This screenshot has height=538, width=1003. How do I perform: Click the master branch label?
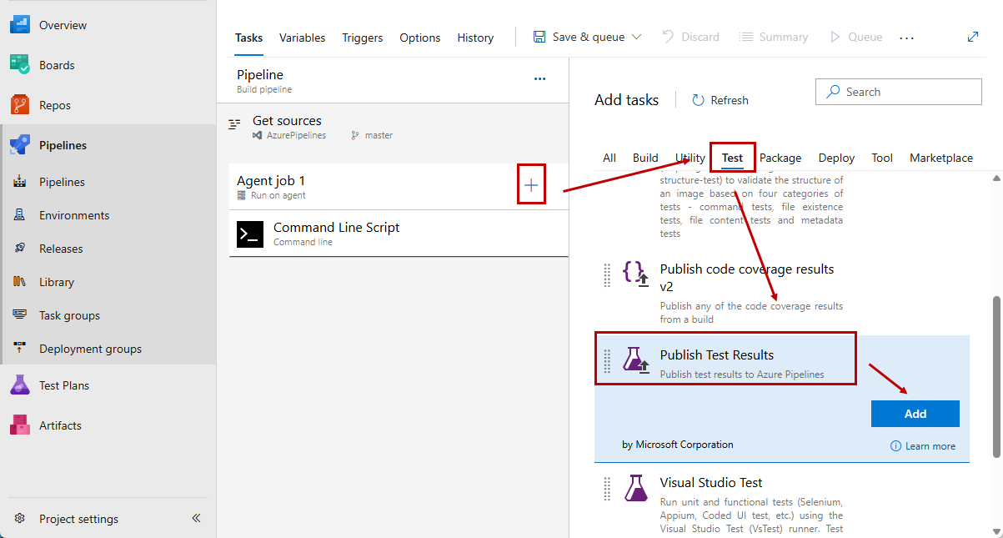pyautogui.click(x=379, y=135)
